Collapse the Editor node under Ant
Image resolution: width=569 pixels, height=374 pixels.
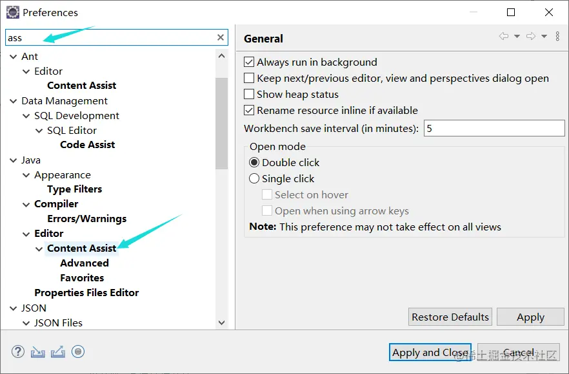pyautogui.click(x=26, y=71)
